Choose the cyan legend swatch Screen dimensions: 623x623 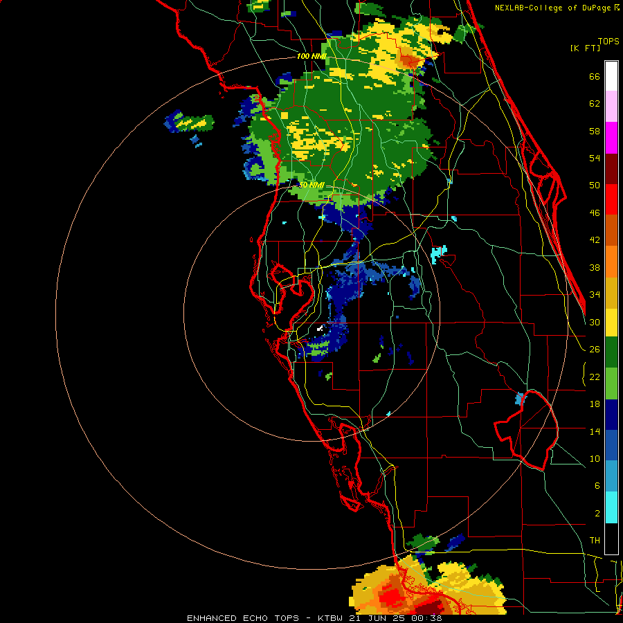(x=611, y=507)
